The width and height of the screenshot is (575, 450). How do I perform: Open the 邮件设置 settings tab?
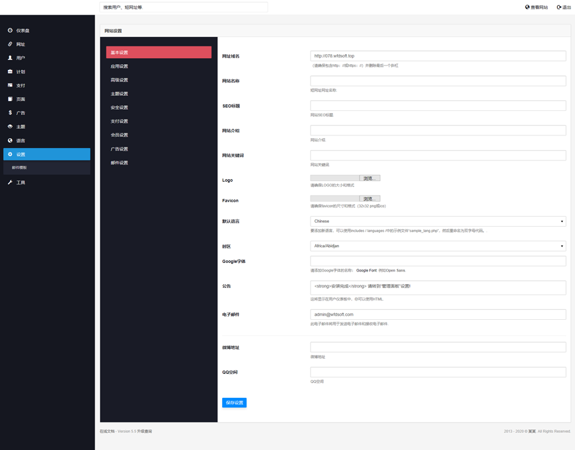pos(120,163)
